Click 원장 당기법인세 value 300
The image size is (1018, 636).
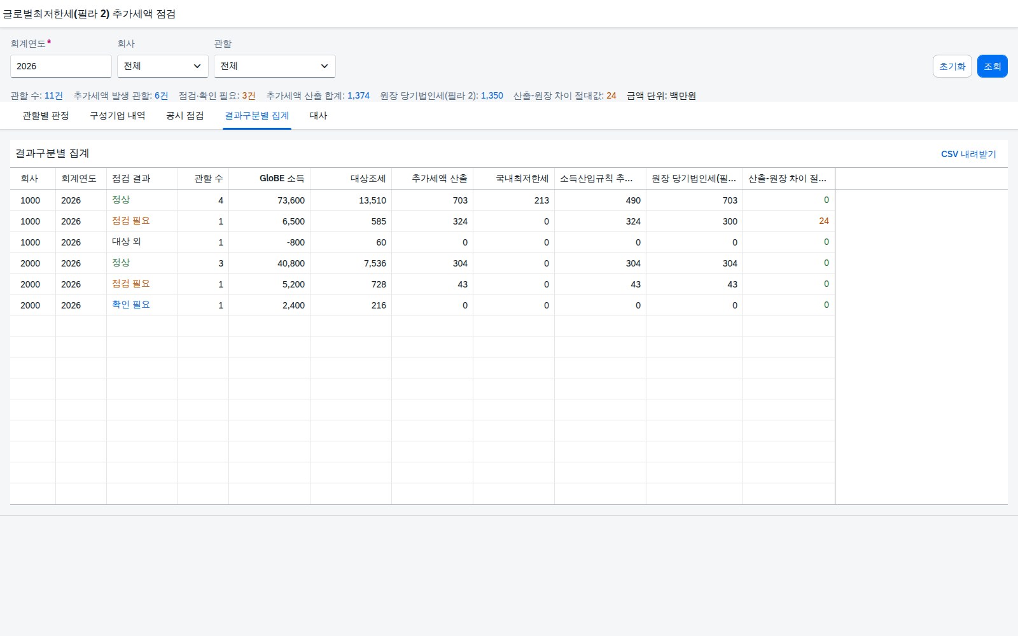pyautogui.click(x=730, y=221)
